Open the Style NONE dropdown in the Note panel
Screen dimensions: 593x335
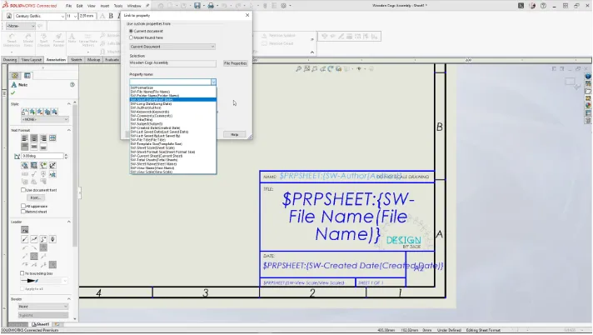tap(45, 119)
